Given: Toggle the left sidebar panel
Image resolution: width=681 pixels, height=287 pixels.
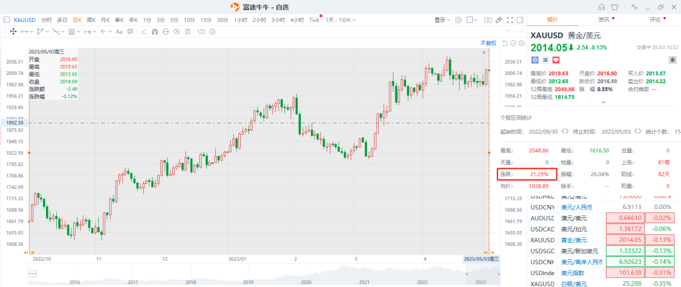Looking at the screenshot, I should tap(6, 20).
